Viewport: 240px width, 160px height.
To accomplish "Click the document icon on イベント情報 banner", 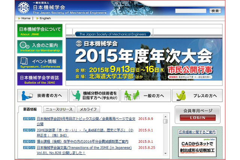I will 24,61.
